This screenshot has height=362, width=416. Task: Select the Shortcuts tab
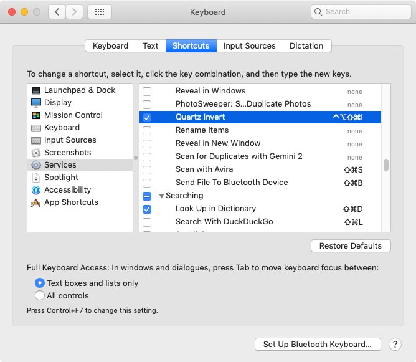click(x=191, y=46)
